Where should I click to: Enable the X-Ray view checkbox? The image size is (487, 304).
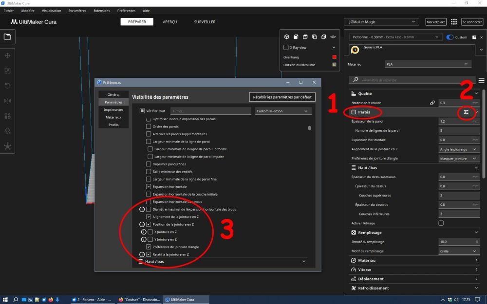click(286, 48)
